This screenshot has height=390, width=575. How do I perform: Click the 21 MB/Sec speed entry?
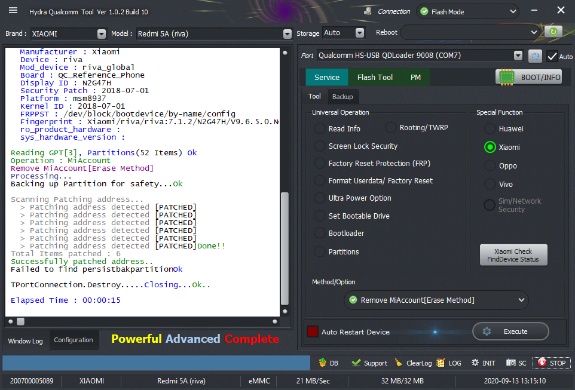pyautogui.click(x=313, y=381)
